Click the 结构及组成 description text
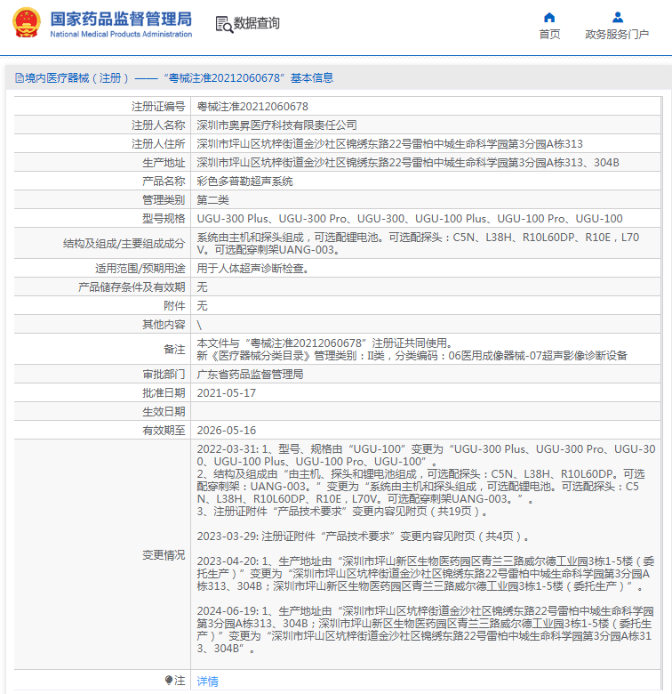The image size is (672, 694). (x=418, y=244)
